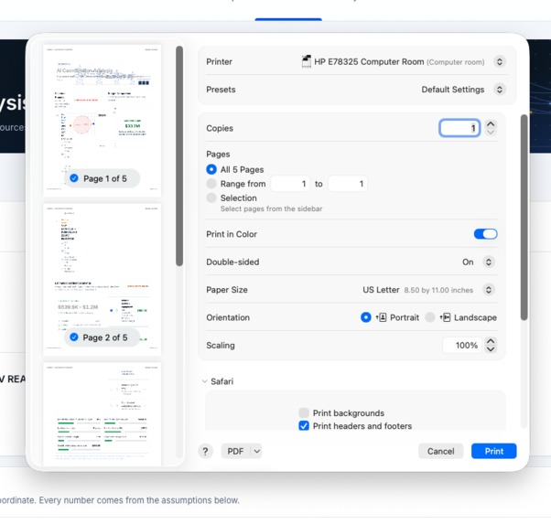Enable Print backgrounds checkbox
Viewport: 551px width, 524px height.
pos(304,412)
